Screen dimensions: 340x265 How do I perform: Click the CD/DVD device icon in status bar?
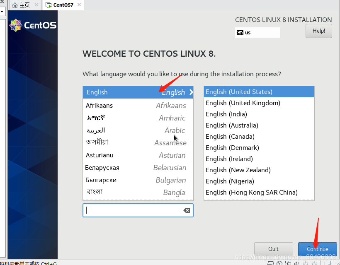(x=279, y=263)
